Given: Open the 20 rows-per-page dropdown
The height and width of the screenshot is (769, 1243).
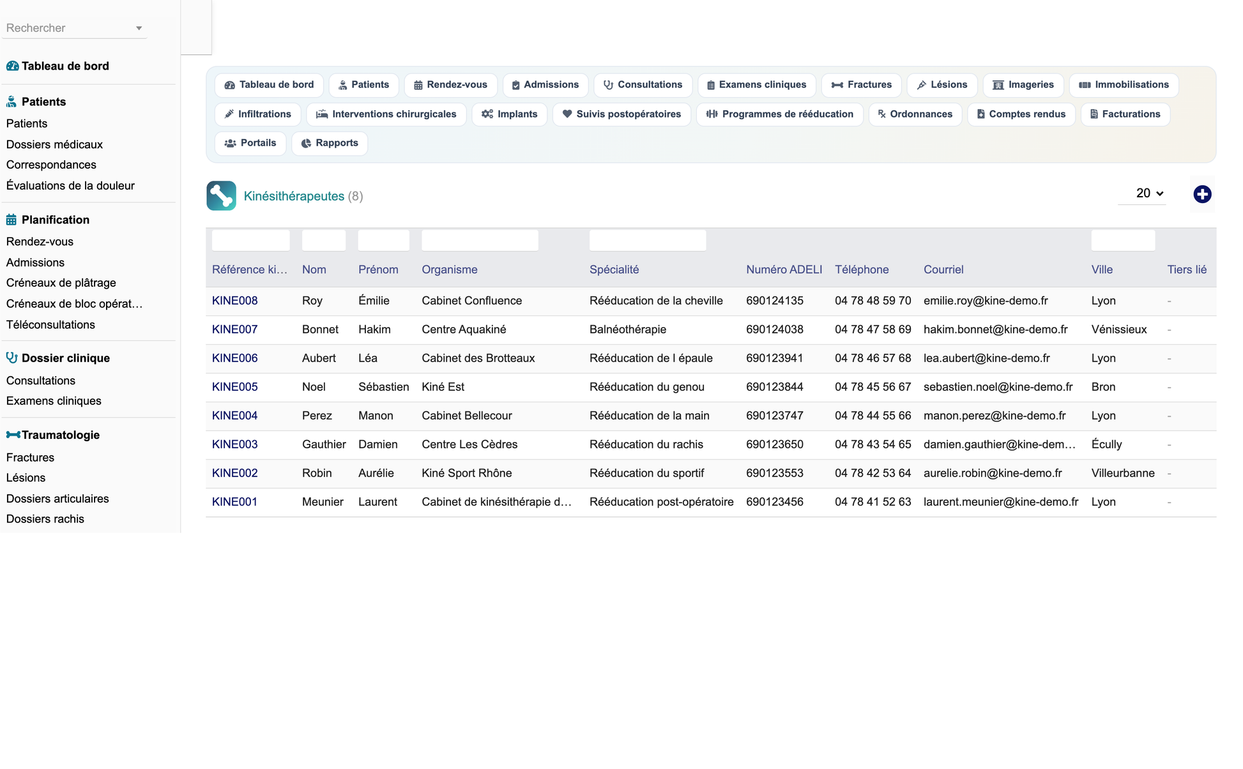Looking at the screenshot, I should tap(1148, 193).
